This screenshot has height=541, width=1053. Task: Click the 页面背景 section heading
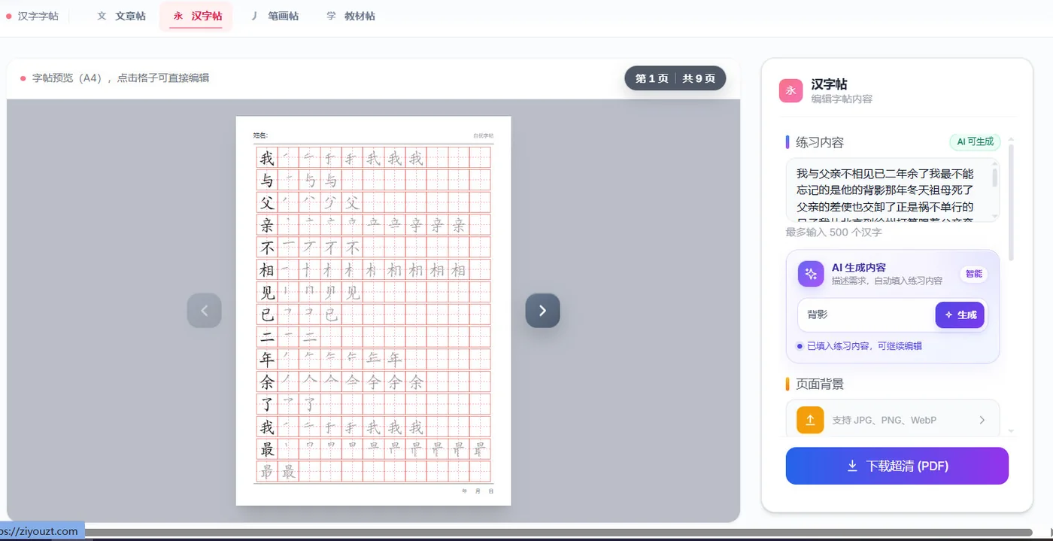click(820, 384)
